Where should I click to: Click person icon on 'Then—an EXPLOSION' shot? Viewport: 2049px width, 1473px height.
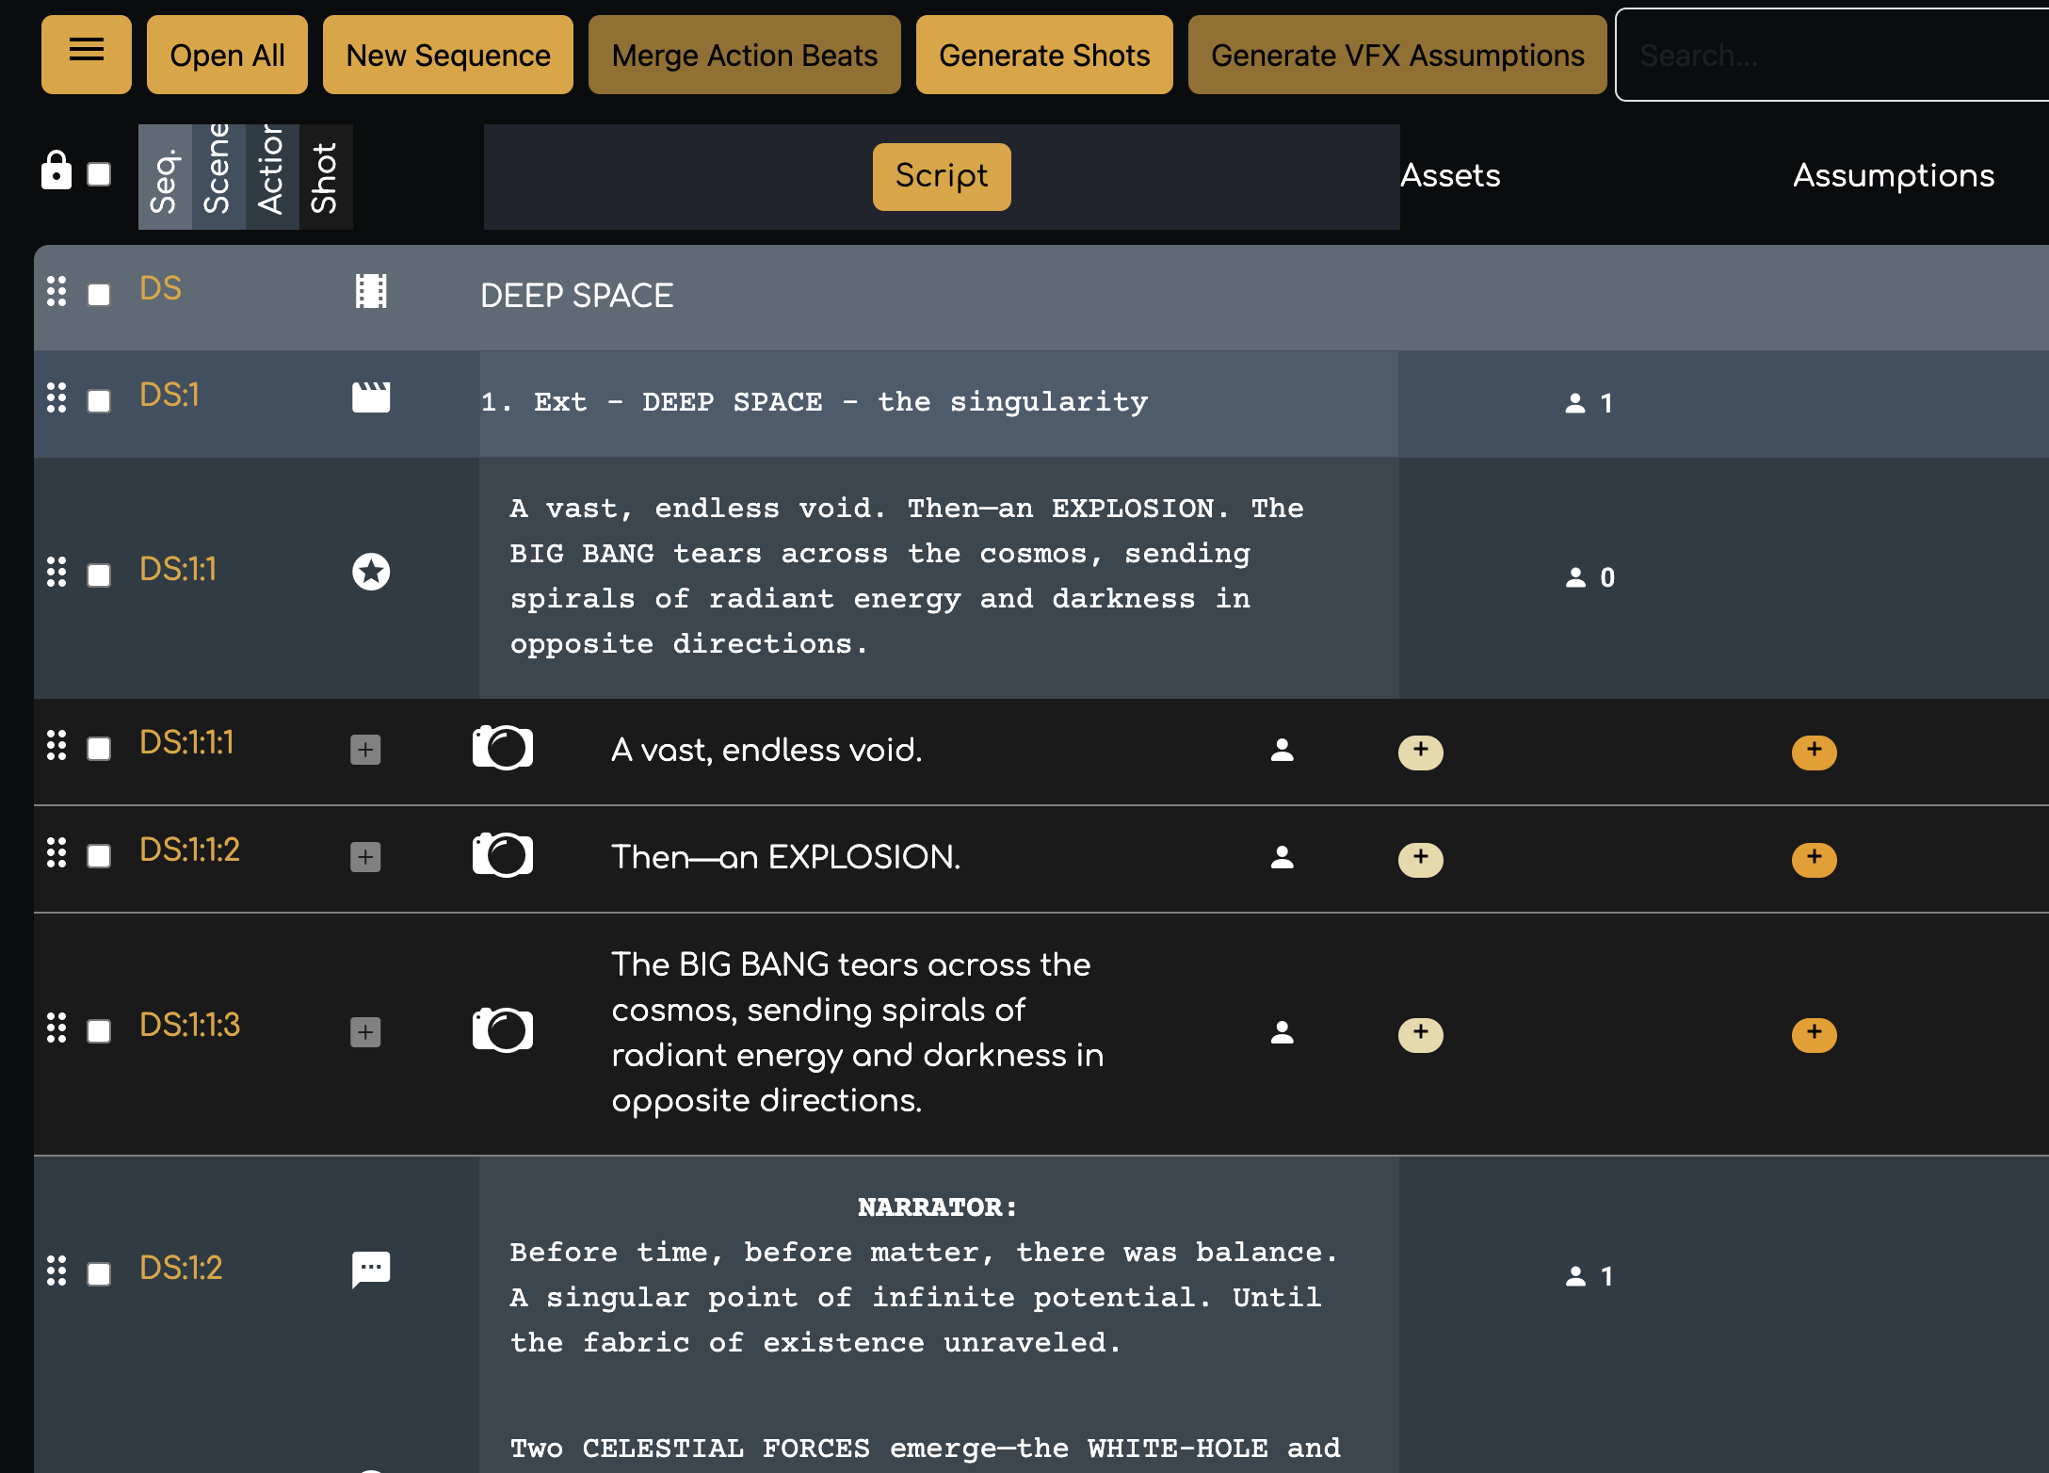point(1282,857)
